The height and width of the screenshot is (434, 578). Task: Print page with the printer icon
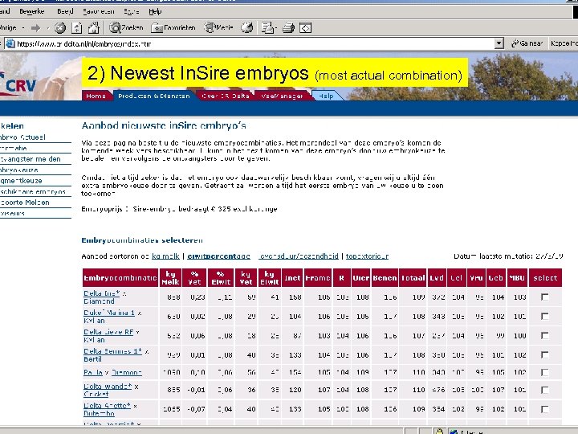(289, 27)
